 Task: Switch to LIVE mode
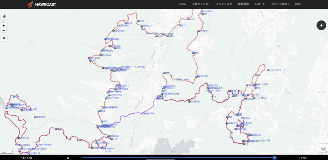[302, 158]
